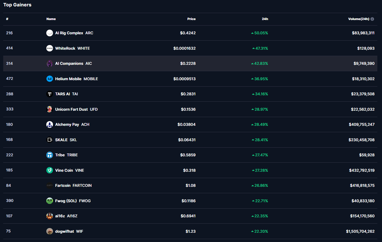
Task: Click the TARS AI logo icon
Action: pyautogui.click(x=49, y=94)
